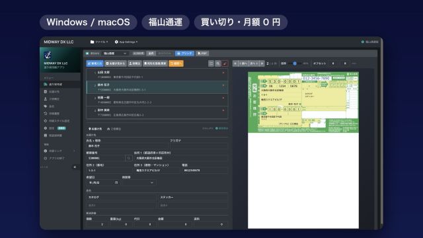Collapse the sidebar with the « icon

(x=75, y=167)
